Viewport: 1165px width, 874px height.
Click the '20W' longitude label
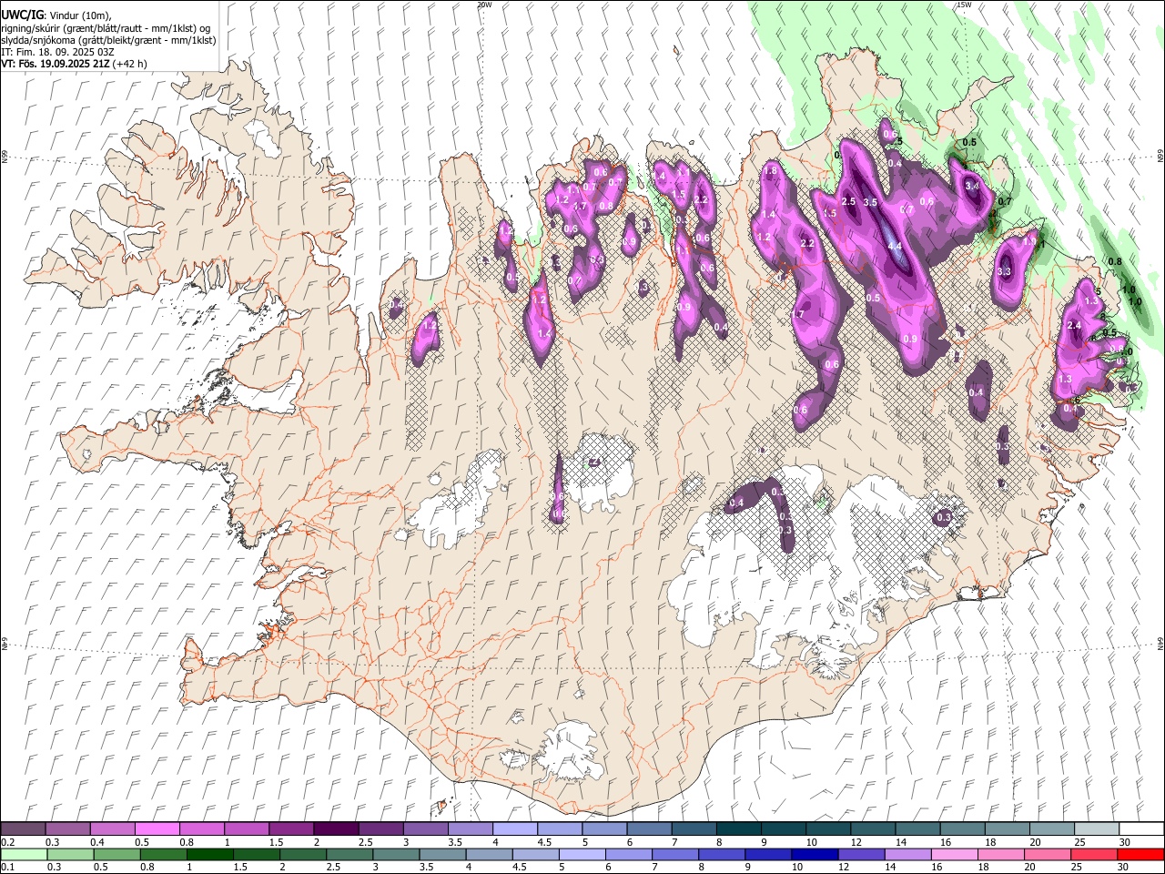coord(484,5)
